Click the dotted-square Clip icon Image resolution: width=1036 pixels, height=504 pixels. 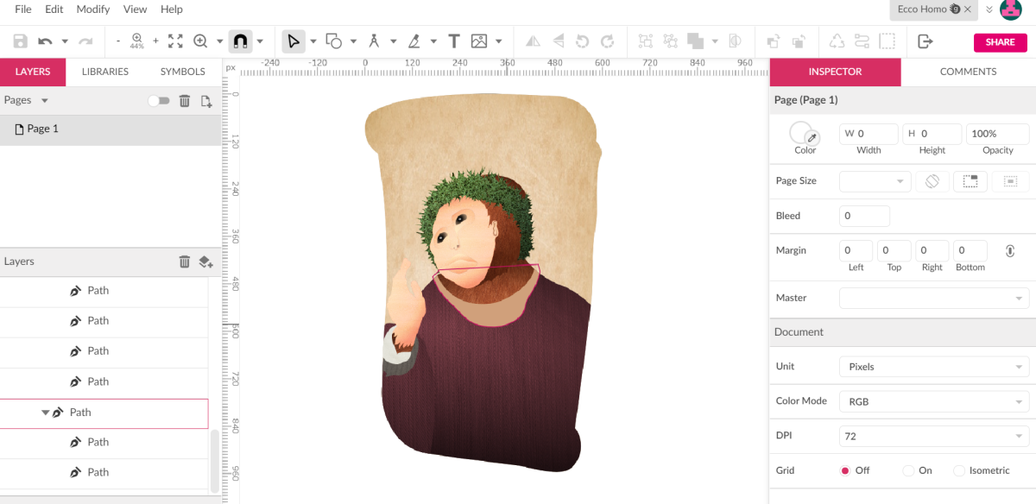tap(888, 41)
